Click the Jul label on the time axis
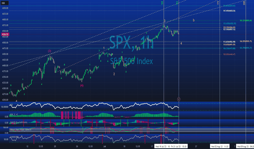The image size is (254, 149). (x=104, y=146)
